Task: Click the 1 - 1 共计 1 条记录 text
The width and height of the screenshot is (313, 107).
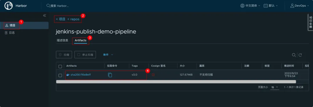Action: (x=294, y=87)
